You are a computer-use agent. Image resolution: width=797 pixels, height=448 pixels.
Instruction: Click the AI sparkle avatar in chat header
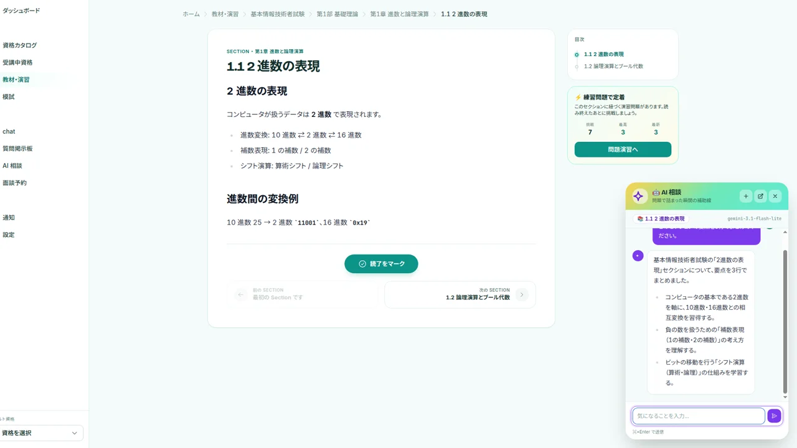coord(638,196)
